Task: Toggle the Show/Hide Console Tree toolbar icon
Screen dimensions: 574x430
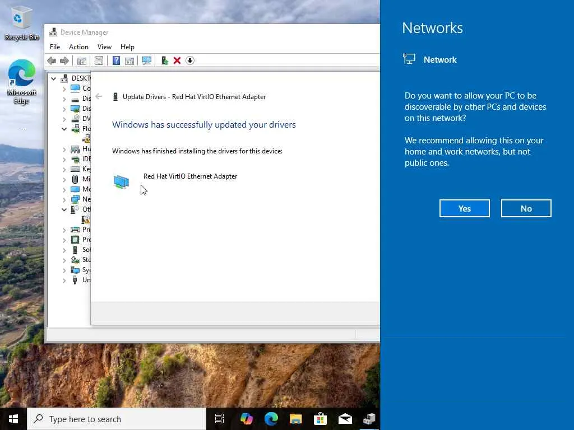Action: pyautogui.click(x=82, y=60)
